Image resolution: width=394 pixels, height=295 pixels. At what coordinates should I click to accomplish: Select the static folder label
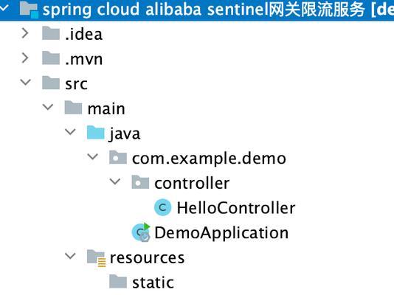tap(153, 282)
